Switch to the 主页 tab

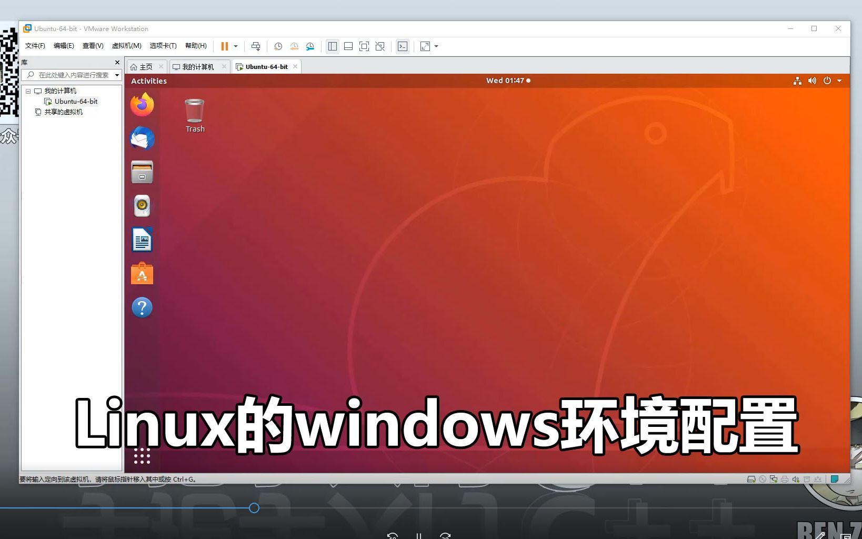(145, 66)
